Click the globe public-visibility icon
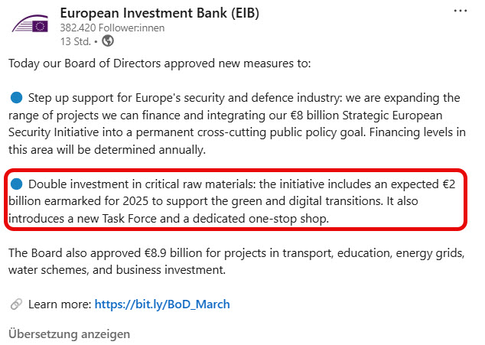The width and height of the screenshot is (485, 345). tap(108, 41)
